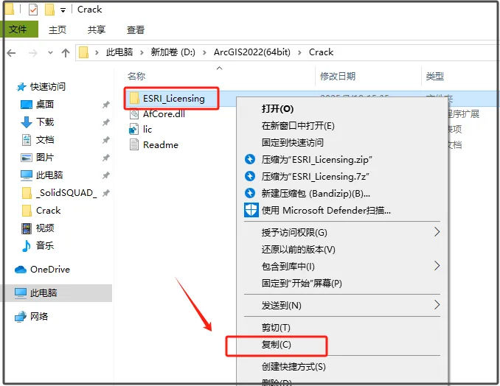The width and height of the screenshot is (500, 386).
Task: Click the lic registry file icon
Action: pos(134,130)
